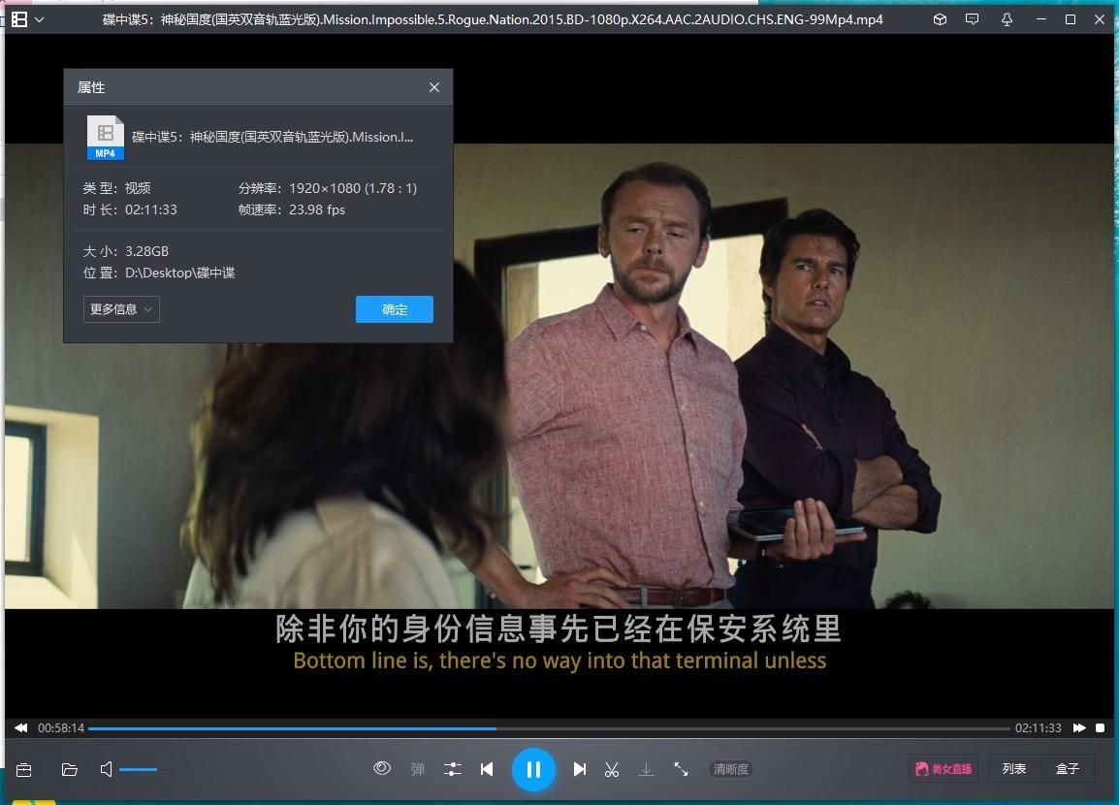Click the fullscreen expand arrows icon
Viewport: 1119px width, 805px height.
click(681, 769)
